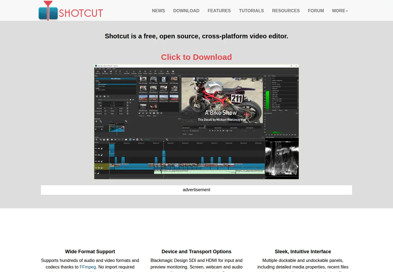This screenshot has width=393, height=272.
Task: Open the FEATURES menu item
Action: click(219, 11)
